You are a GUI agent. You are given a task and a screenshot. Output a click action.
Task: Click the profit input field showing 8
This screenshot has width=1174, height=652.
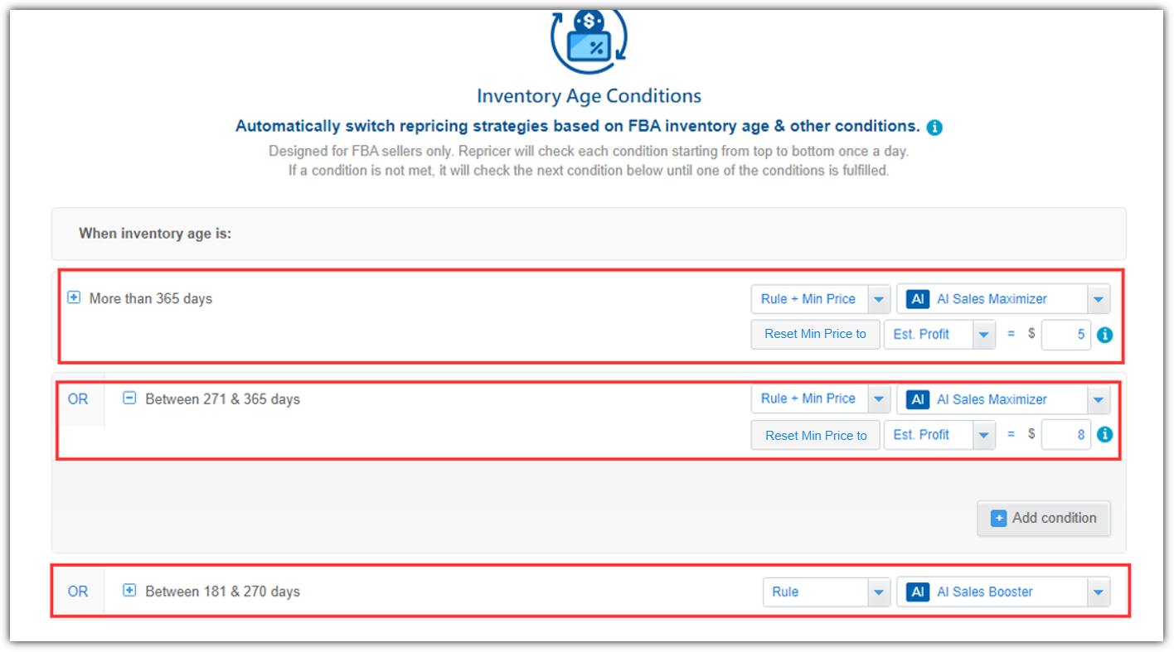coord(1066,435)
